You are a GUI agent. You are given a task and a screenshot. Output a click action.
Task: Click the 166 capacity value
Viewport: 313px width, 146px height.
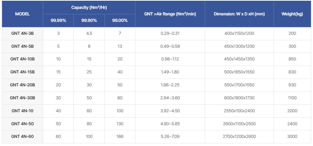pos(120,137)
